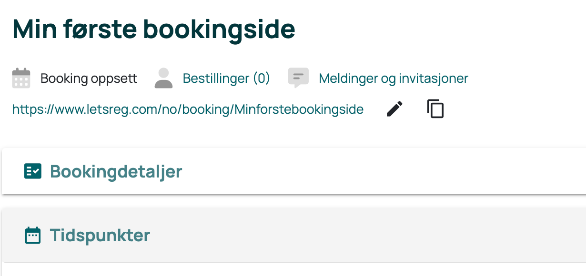Click the Minforstebookingside slug in the URL

(299, 109)
